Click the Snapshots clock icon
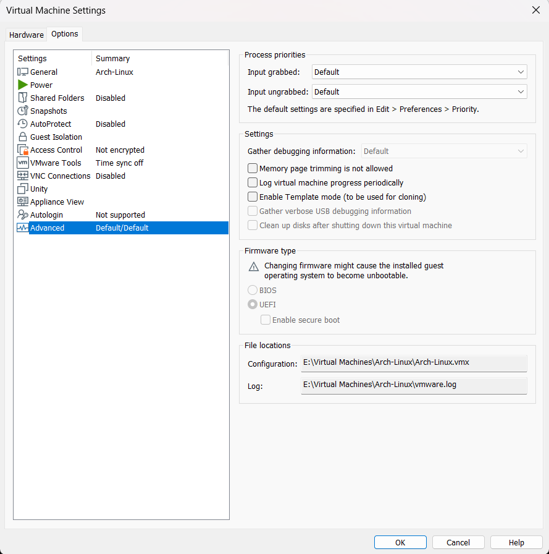The height and width of the screenshot is (554, 549). point(23,111)
